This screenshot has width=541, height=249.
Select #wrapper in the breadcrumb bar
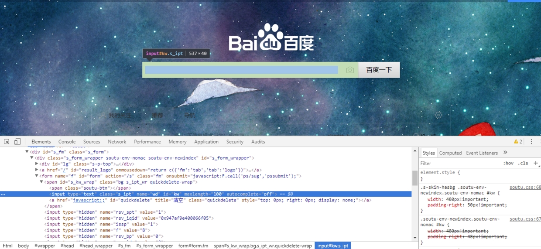[x=45, y=246]
